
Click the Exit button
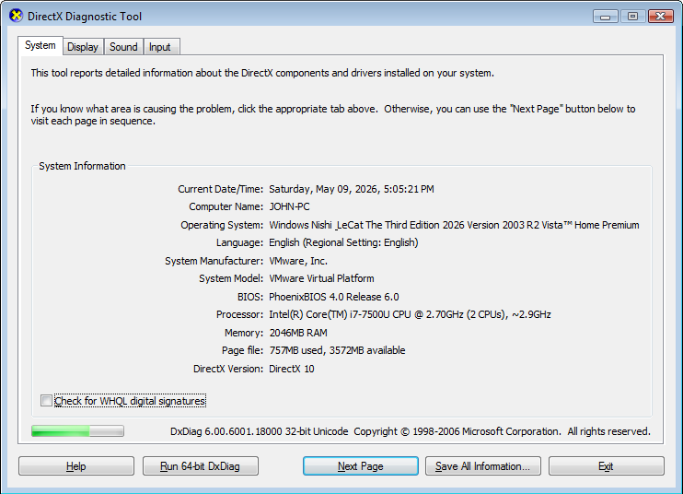[607, 466]
